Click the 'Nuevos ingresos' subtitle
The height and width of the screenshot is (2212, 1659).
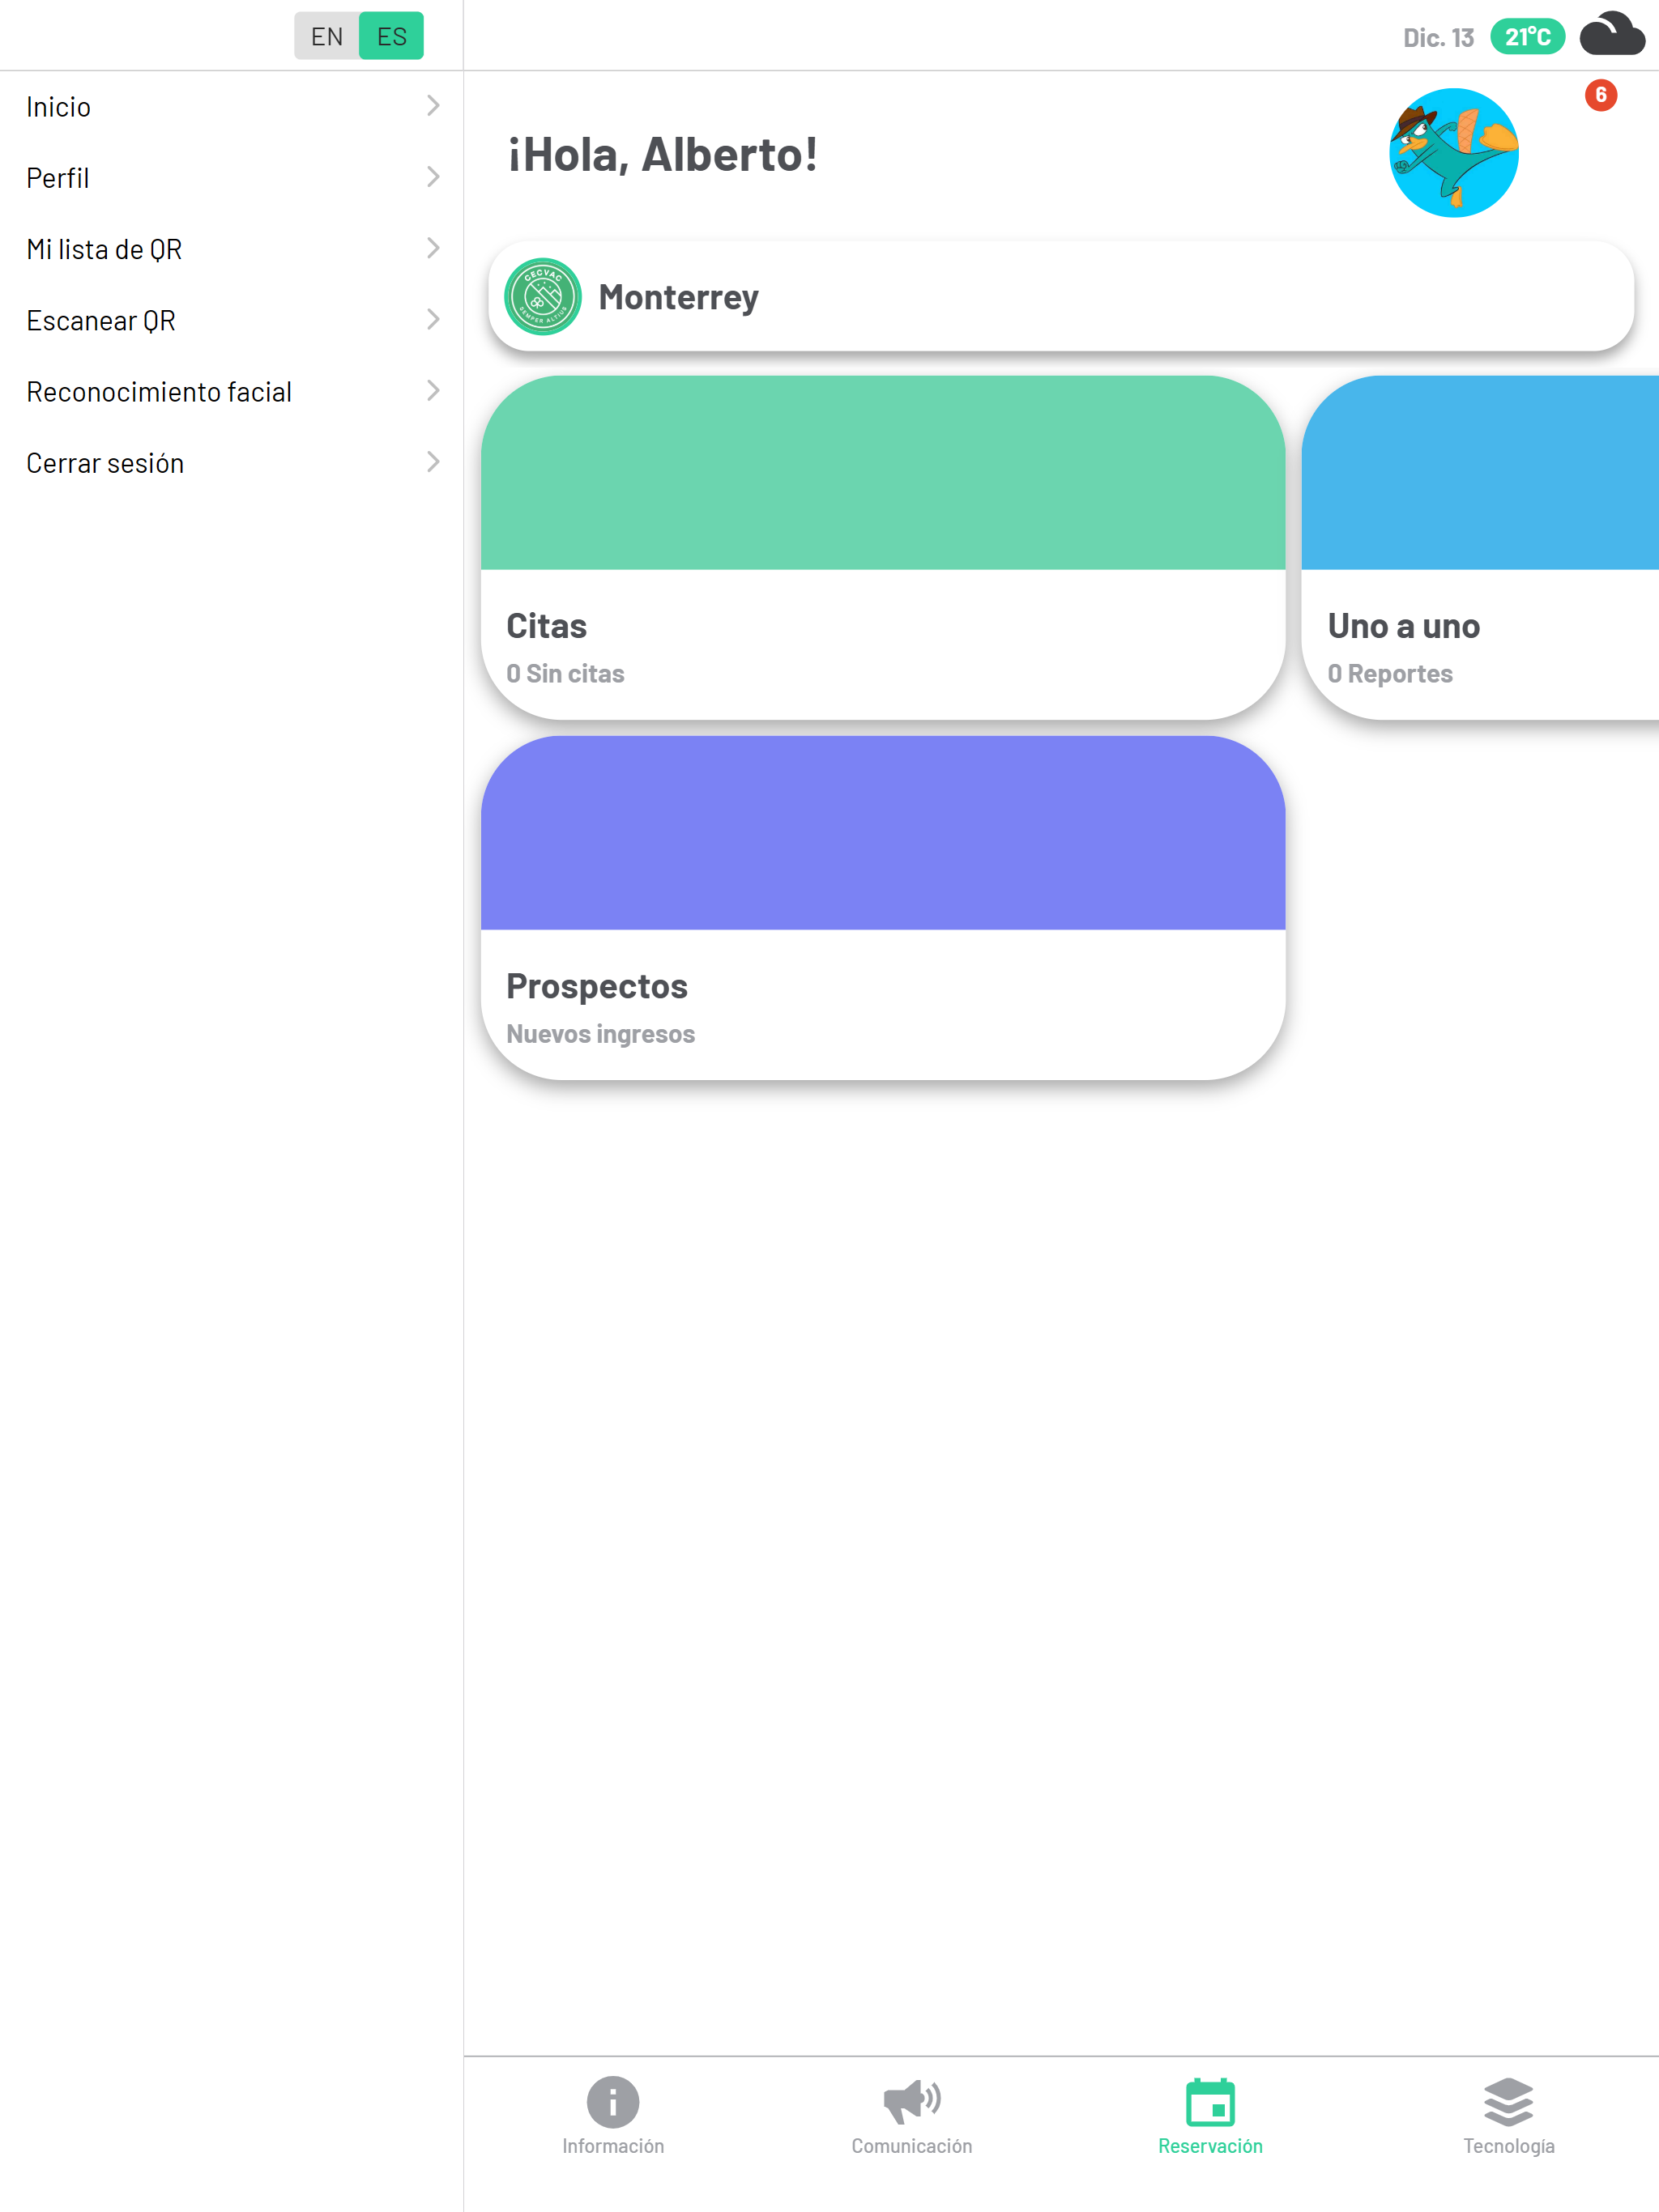click(x=600, y=1034)
